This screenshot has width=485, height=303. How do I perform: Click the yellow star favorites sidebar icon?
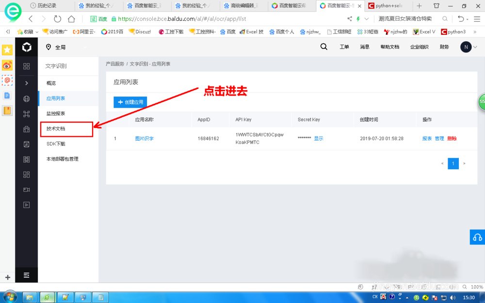(7, 50)
